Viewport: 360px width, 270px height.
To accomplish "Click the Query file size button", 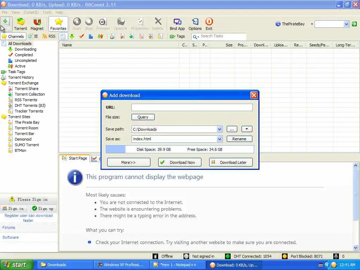I will 143,117.
